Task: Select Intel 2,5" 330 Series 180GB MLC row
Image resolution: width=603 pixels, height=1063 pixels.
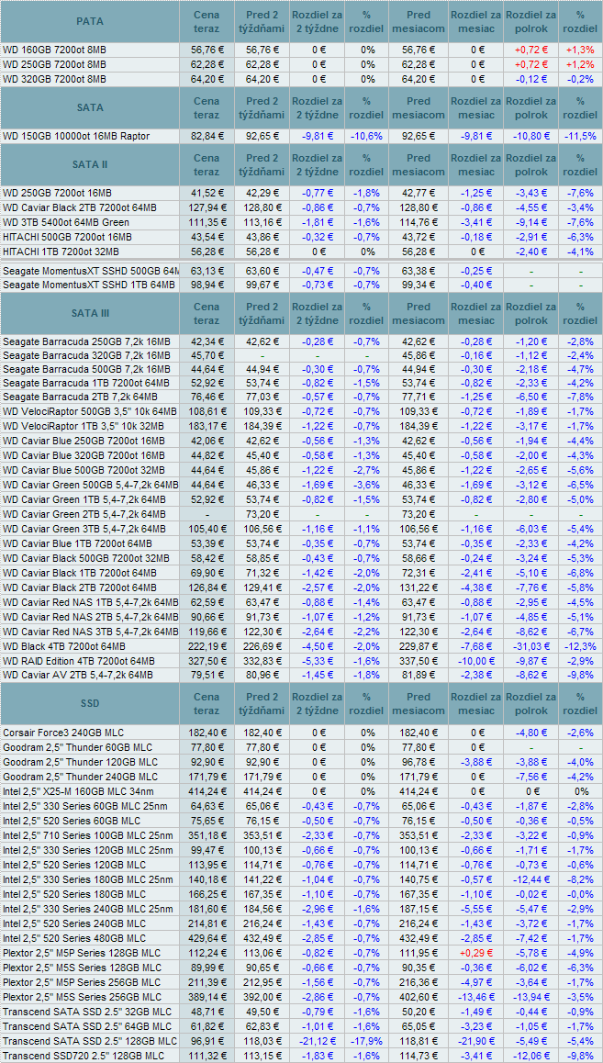Action: click(87, 880)
